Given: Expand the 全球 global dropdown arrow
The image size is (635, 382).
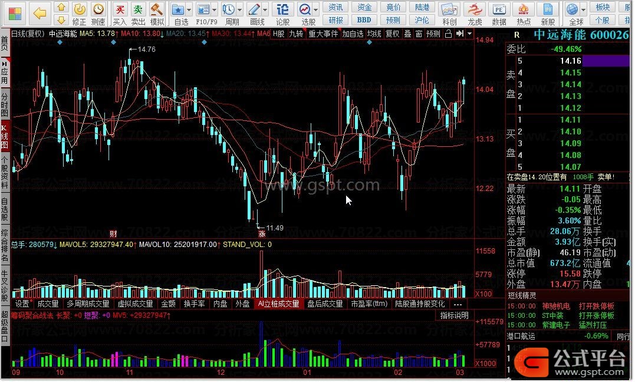Looking at the screenshot, I should coord(583,9).
